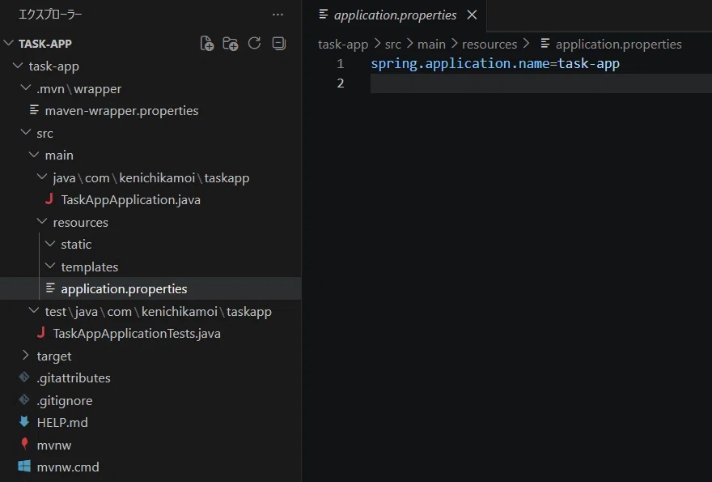Click the file icon in breadcrumb path
Viewport: 712px width, 482px height.
545,44
